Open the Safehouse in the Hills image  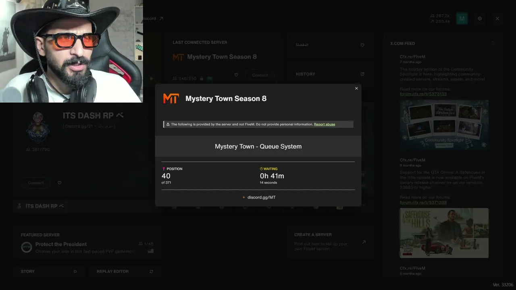(444, 233)
